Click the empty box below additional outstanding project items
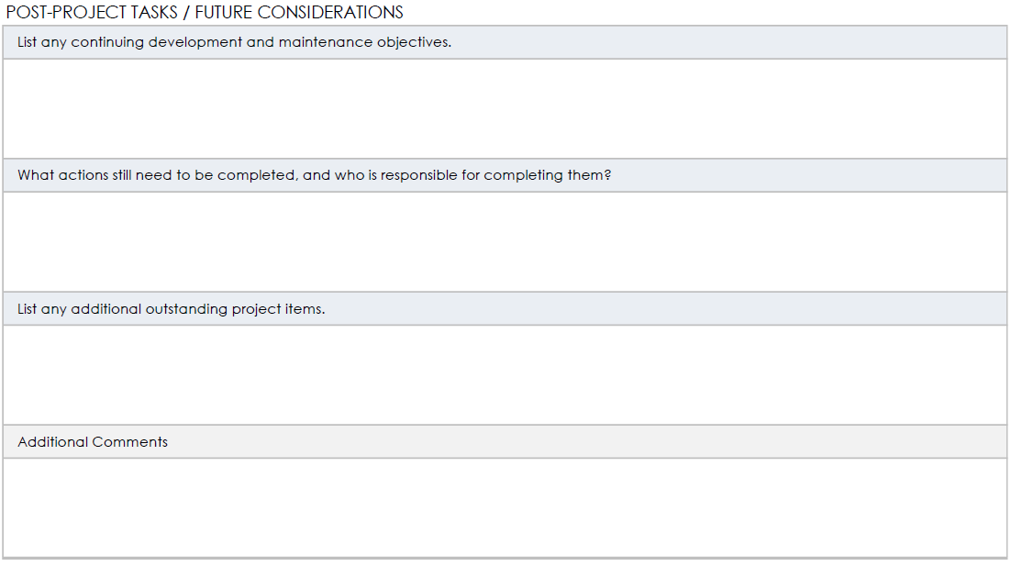 (505, 374)
